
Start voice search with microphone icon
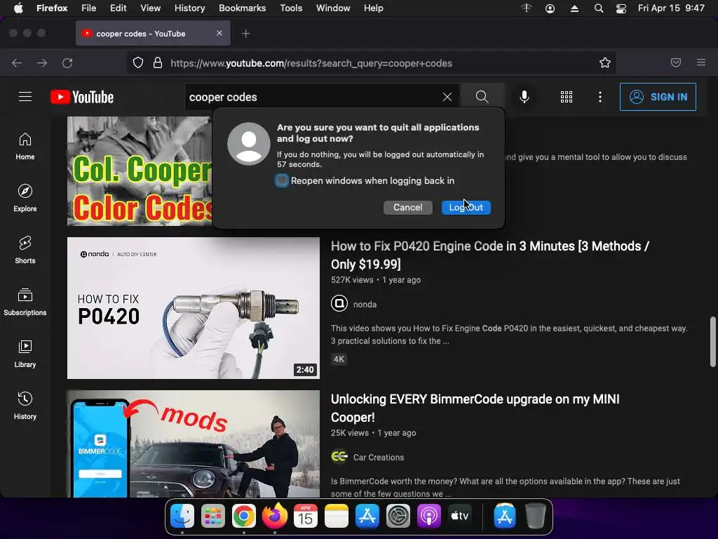click(x=524, y=97)
